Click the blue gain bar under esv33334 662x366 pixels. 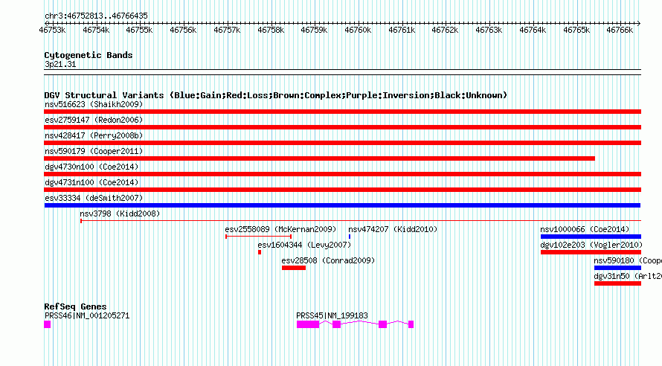(x=342, y=205)
